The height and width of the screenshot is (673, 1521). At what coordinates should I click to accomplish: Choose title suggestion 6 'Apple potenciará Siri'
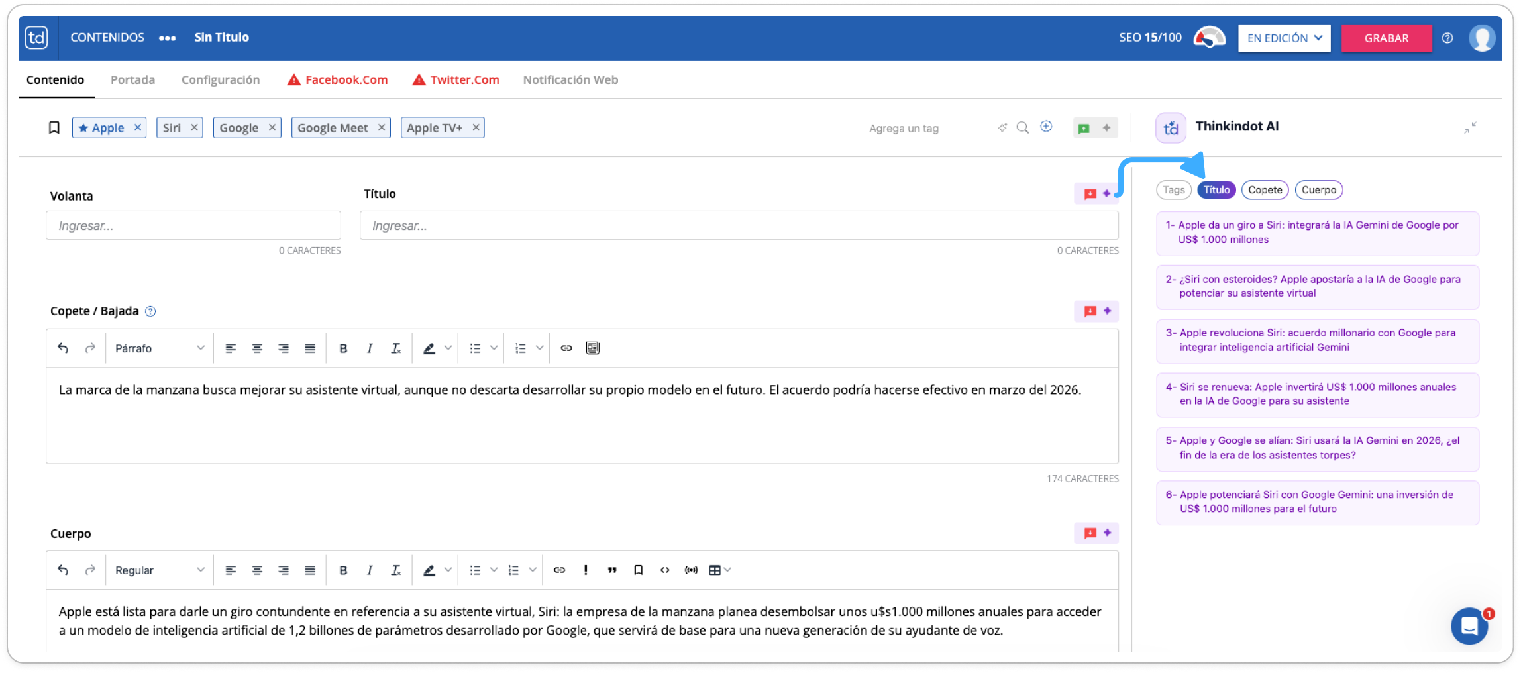click(x=1318, y=502)
